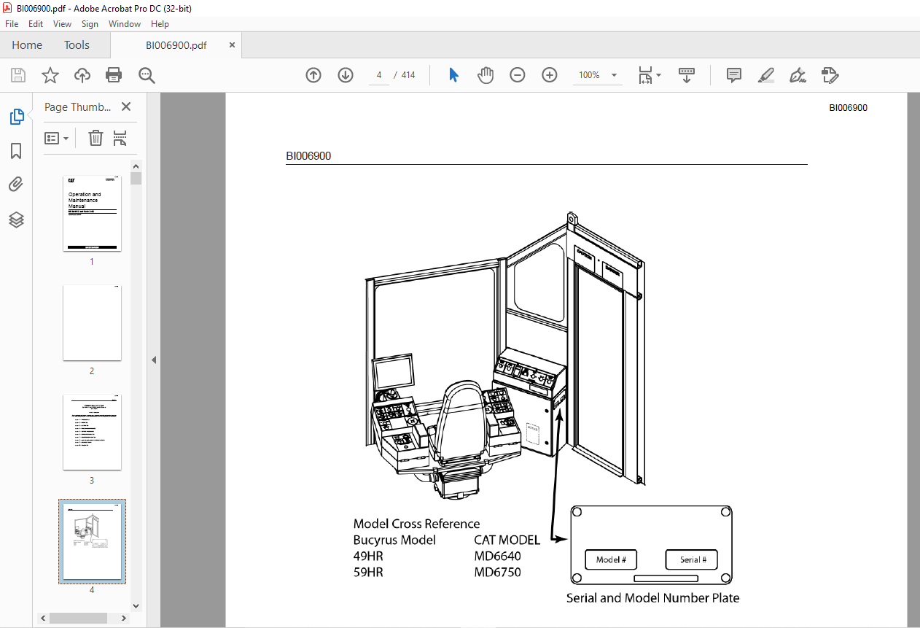920x628 pixels.
Task: Open the File menu
Action: [12, 24]
